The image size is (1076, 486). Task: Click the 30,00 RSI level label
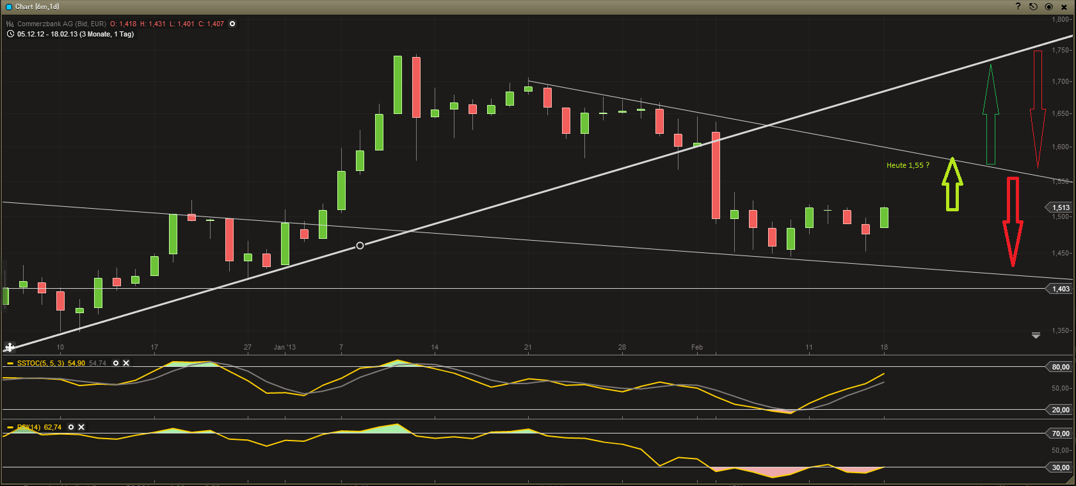[x=1060, y=467]
